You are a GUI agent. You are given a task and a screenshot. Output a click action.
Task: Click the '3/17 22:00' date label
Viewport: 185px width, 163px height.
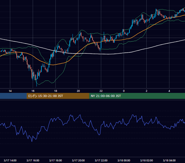101,160
